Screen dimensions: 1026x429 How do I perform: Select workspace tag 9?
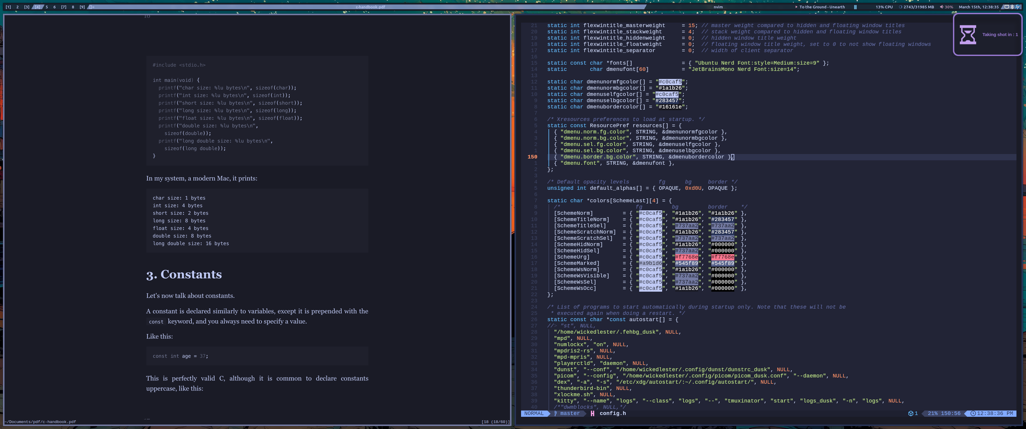(82, 7)
